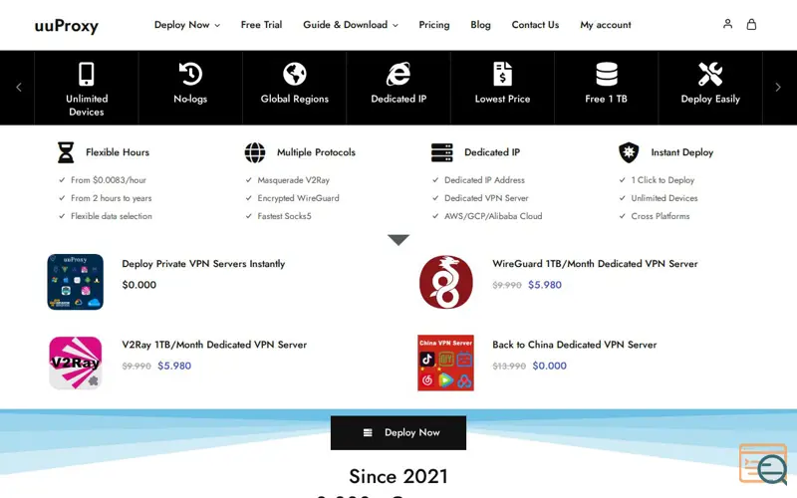This screenshot has height=498, width=797.
Task: Click the 'Dedicated IP Address' text
Action: 484,180
